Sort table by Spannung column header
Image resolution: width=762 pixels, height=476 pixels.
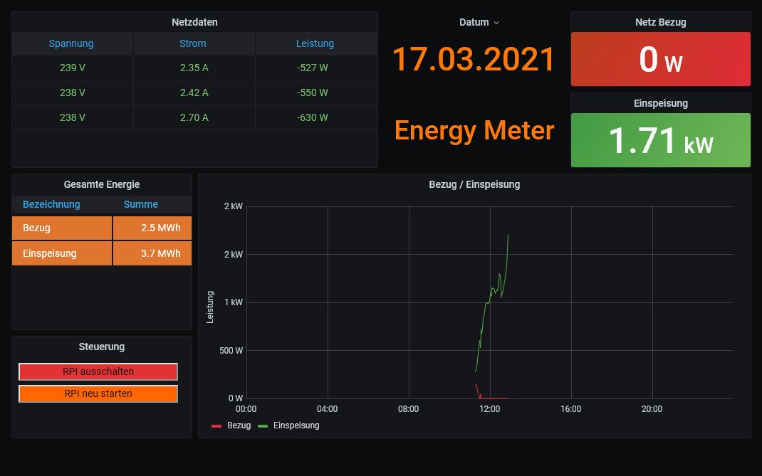71,43
